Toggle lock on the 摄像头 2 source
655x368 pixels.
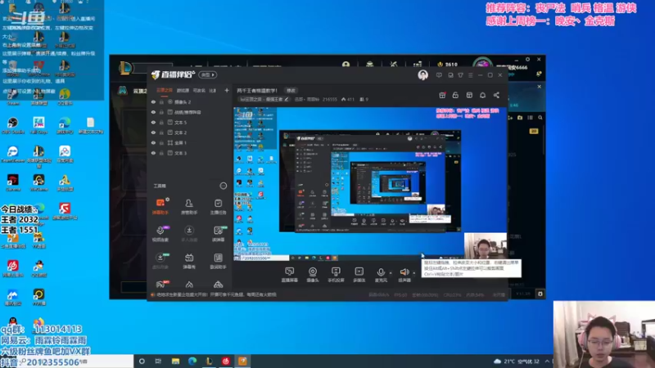tap(161, 101)
